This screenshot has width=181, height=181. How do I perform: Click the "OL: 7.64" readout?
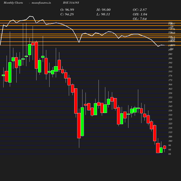click(140, 19)
